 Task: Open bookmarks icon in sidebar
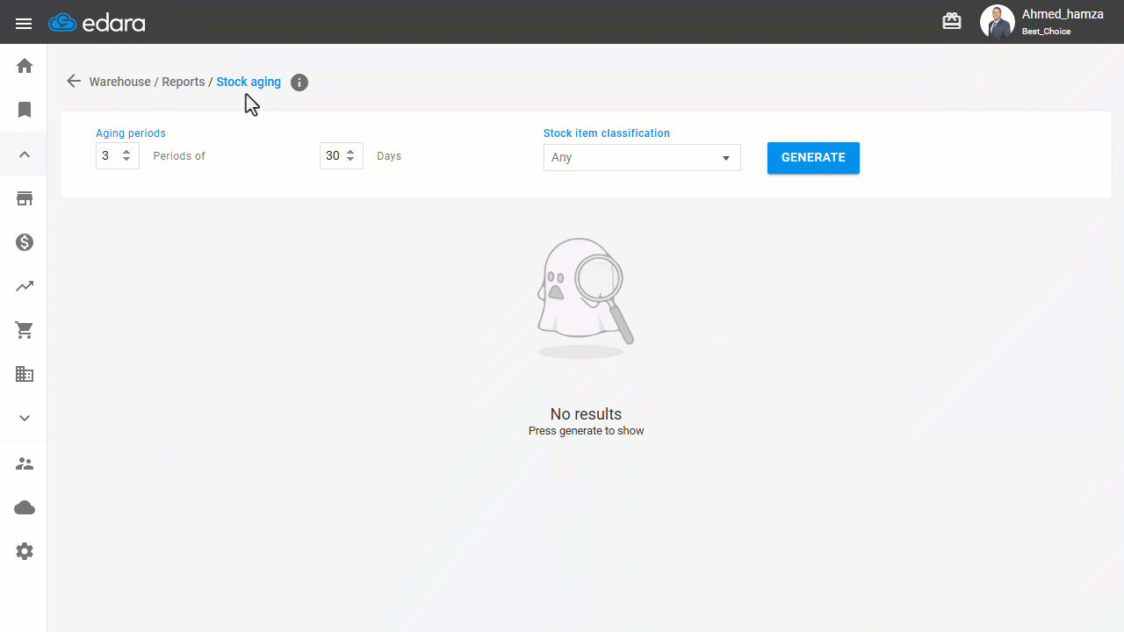(25, 110)
